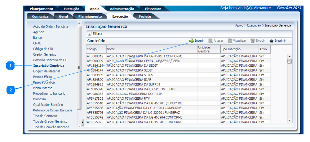Open the Planejamento sub-tab
The width and height of the screenshot is (310, 142).
[x=90, y=16]
